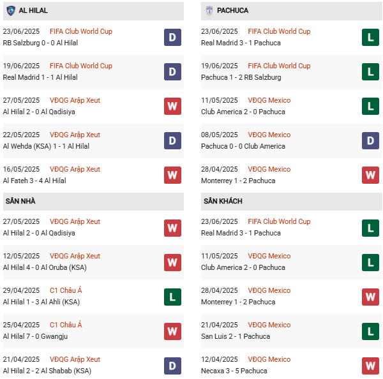Open FIFA Club World Cup link for Real Madrid 1-1 Al Hilal
This screenshot has width=383, height=379.
click(80, 66)
